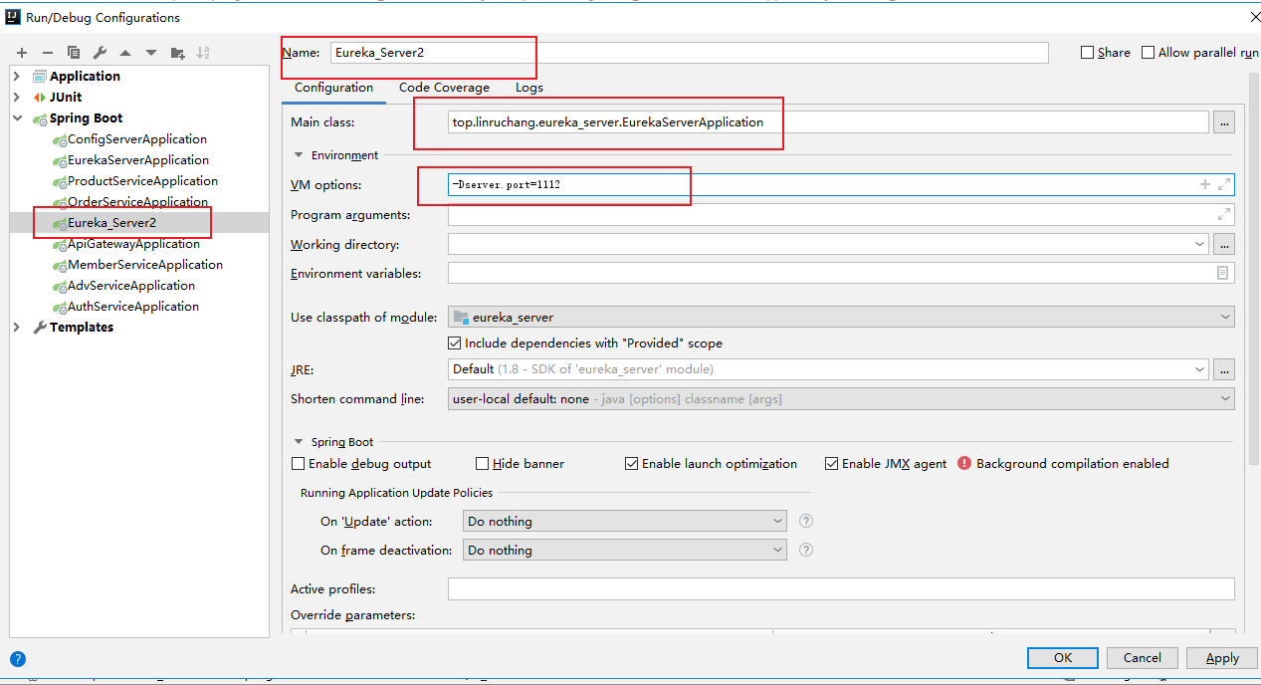Expand the Application tree node
This screenshot has height=685, width=1261.
click(x=17, y=76)
